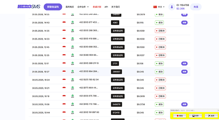Click the code chip 2731
This screenshot has width=219, height=120.
pyautogui.click(x=115, y=63)
